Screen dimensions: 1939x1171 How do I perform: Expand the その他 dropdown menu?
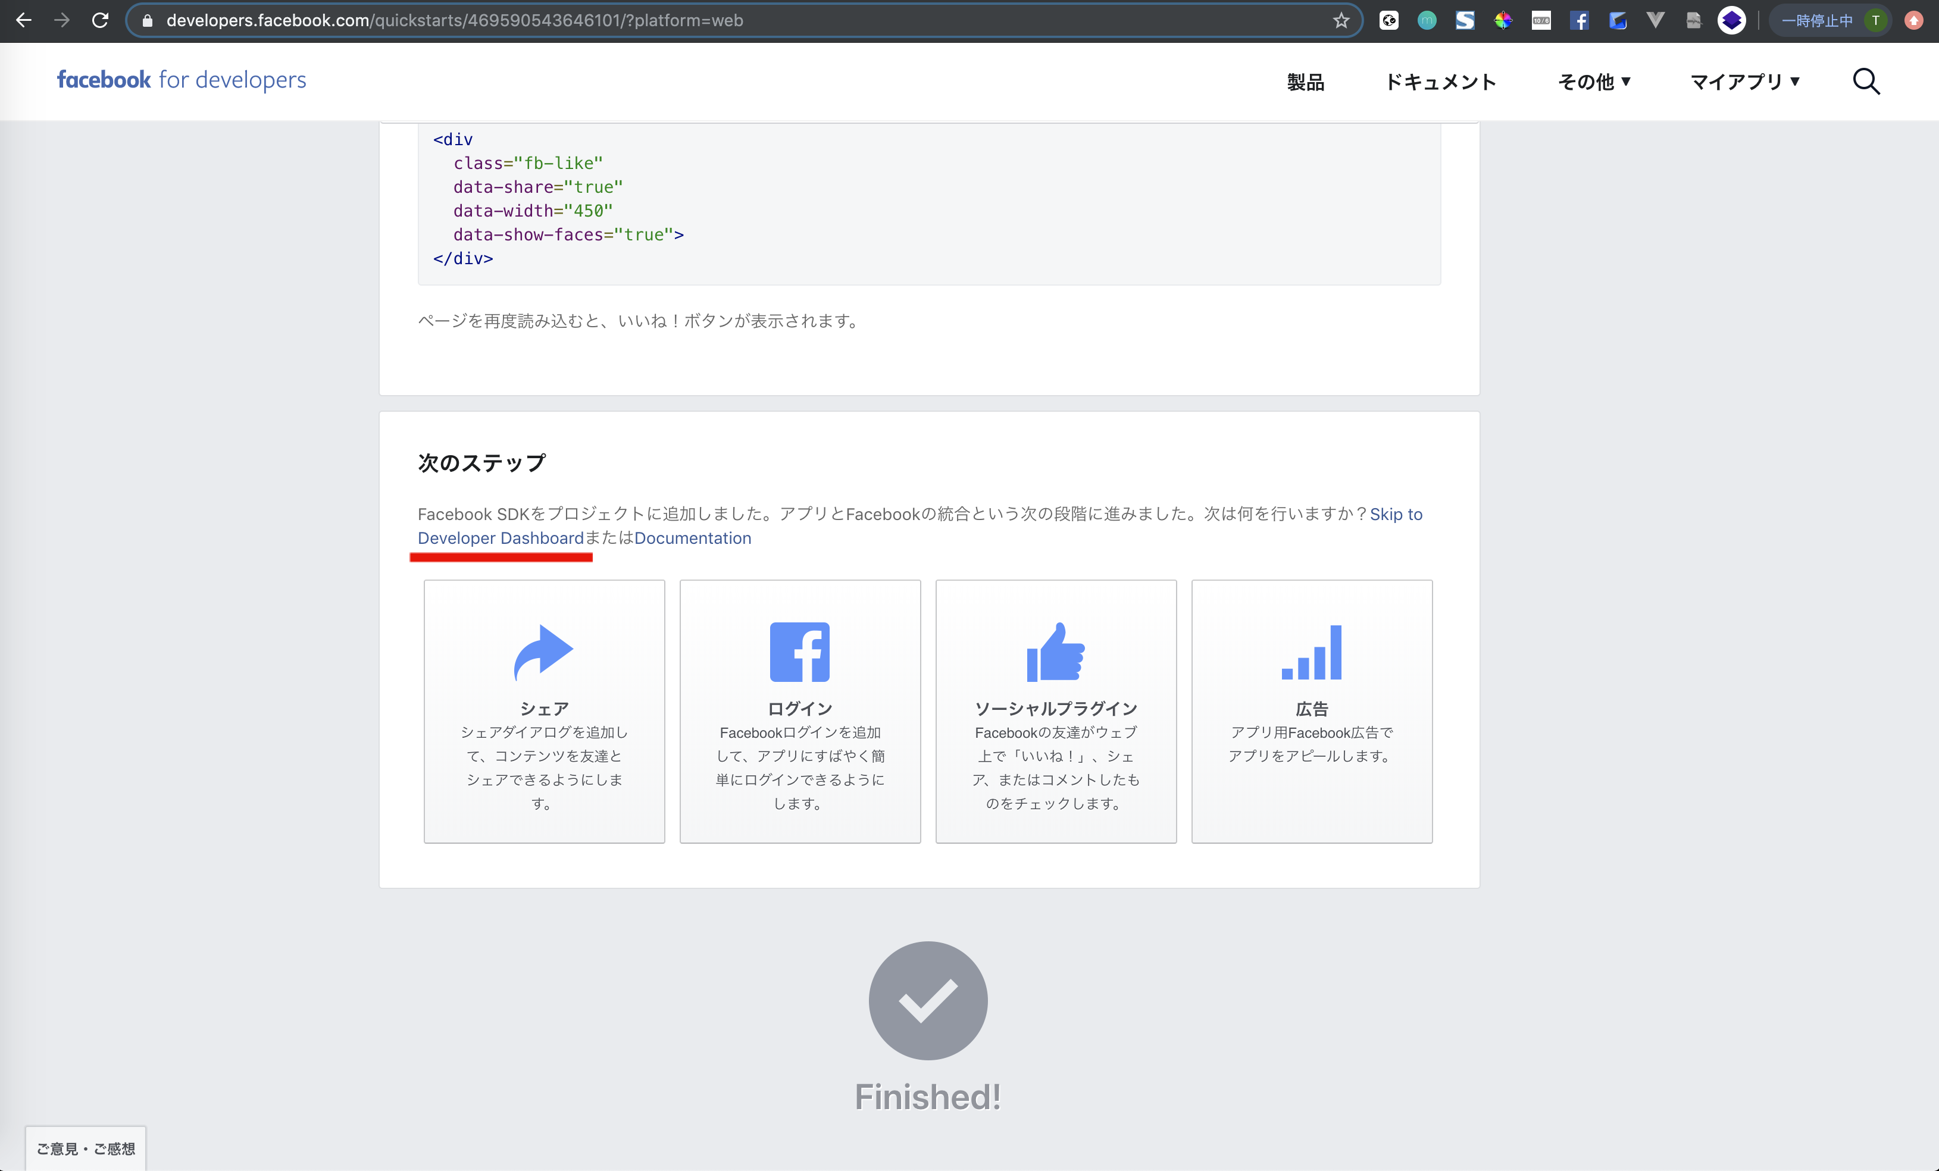[1594, 82]
